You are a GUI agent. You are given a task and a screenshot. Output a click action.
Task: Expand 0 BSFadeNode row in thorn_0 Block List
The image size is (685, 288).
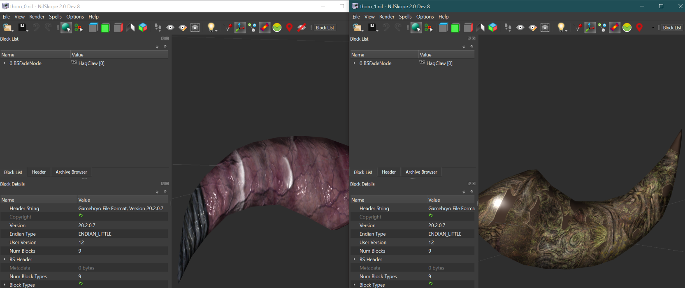click(5, 63)
